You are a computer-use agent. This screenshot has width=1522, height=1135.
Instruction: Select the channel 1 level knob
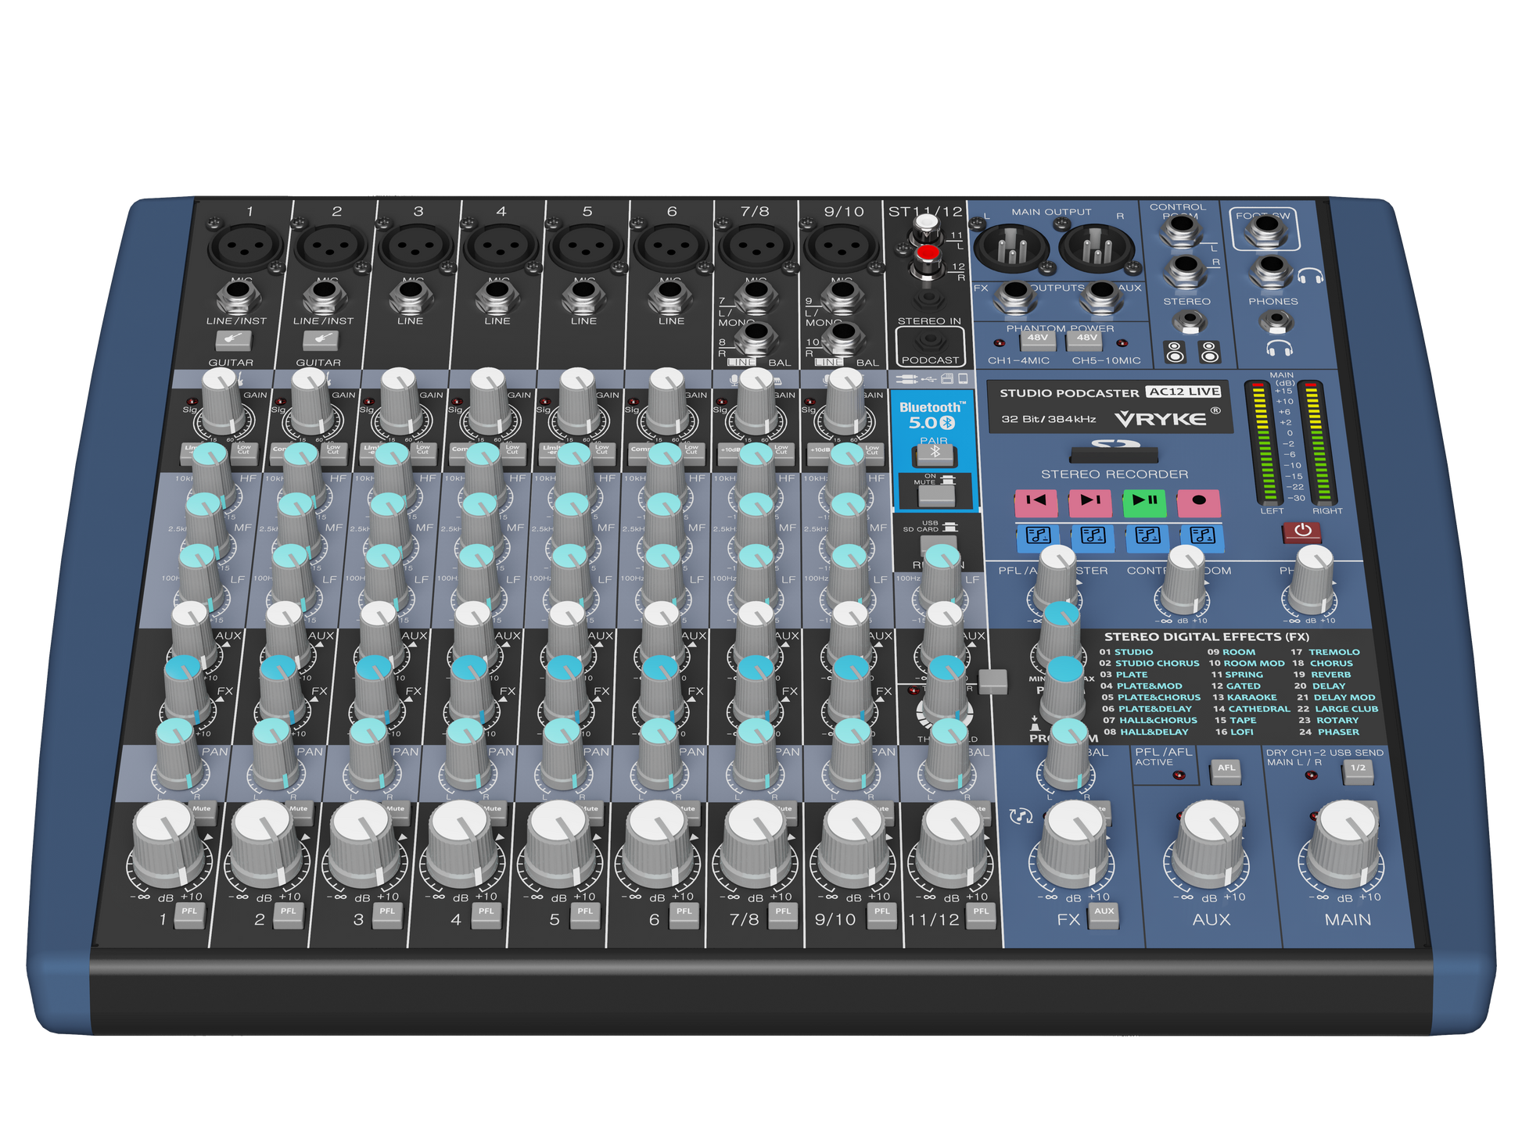click(169, 844)
